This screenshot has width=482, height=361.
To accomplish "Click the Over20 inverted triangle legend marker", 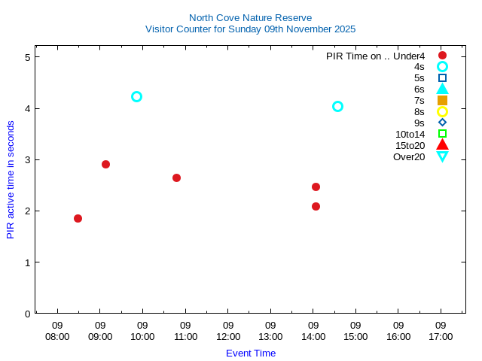I will click(442, 156).
